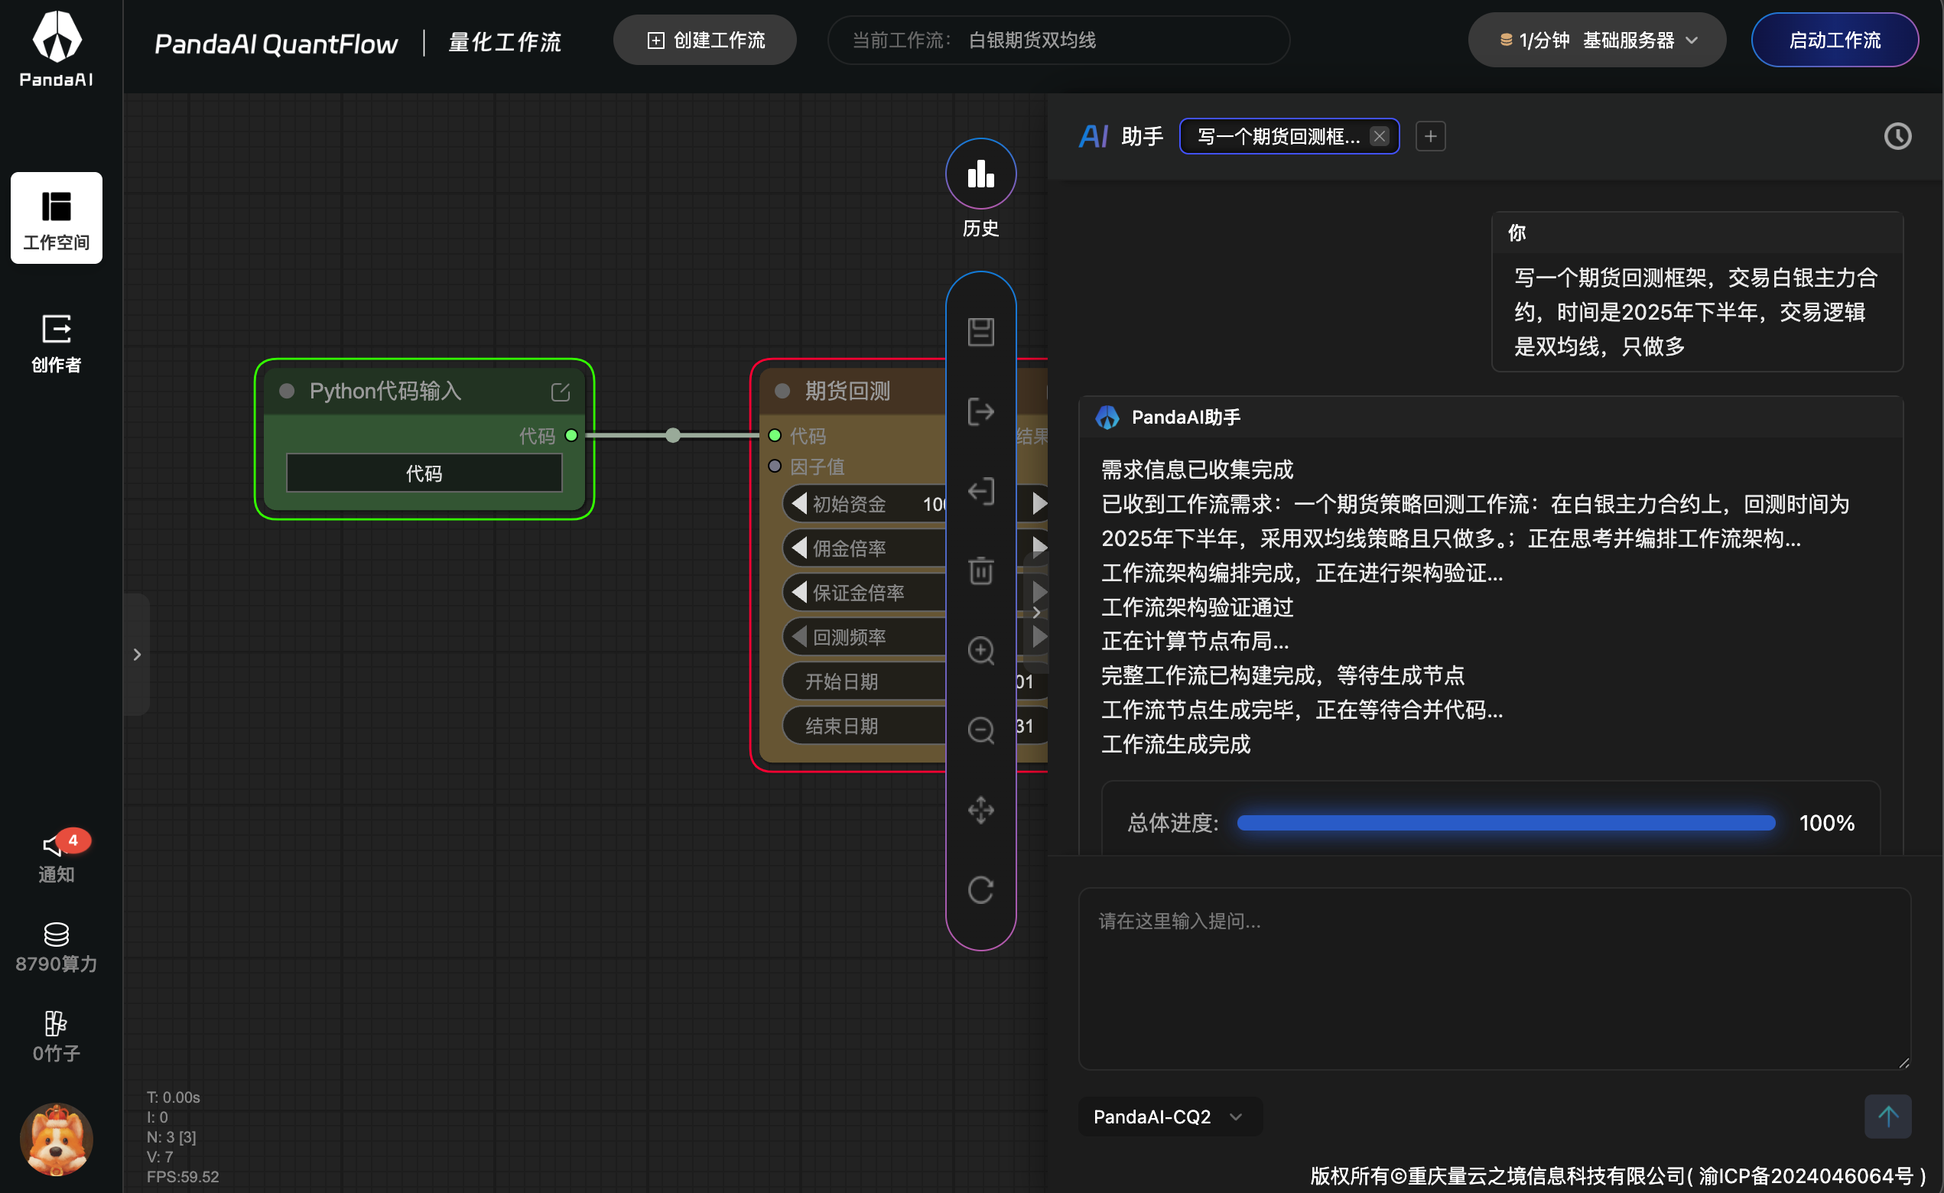The width and height of the screenshot is (1944, 1193).
Task: Open the 通知 notifications
Action: [56, 857]
